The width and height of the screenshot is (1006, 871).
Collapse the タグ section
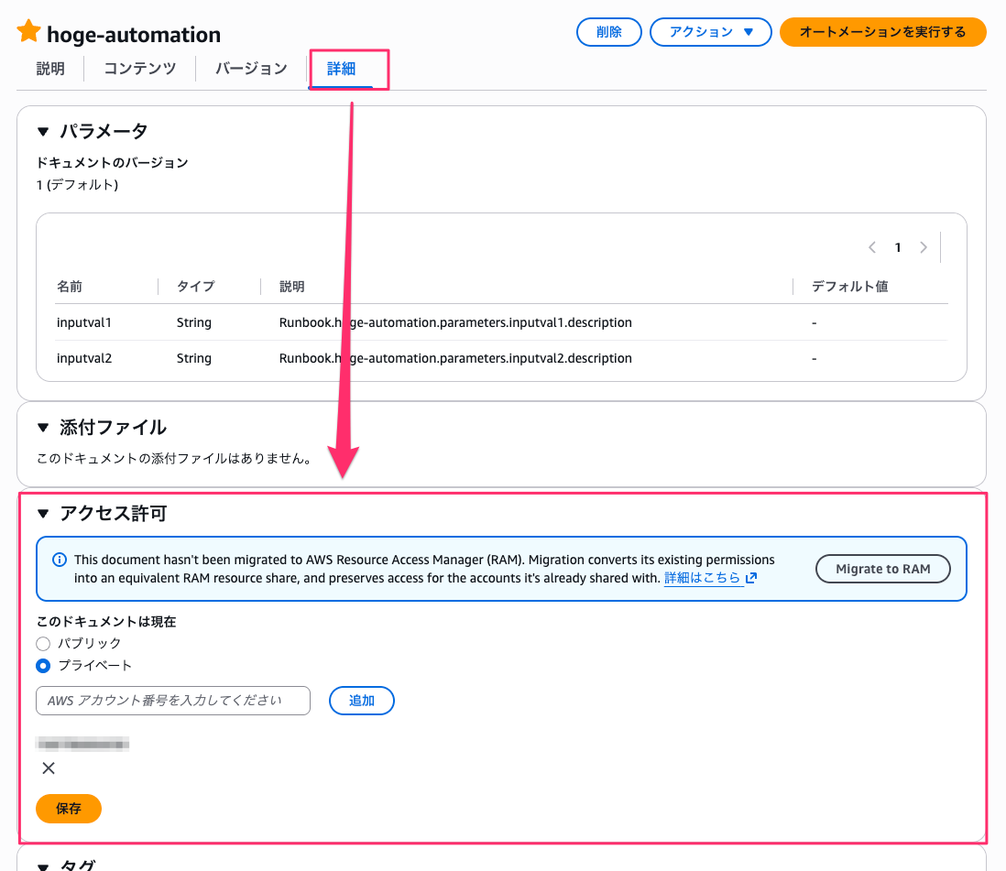43,866
